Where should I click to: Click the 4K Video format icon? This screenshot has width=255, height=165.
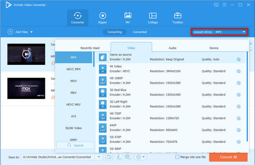pyautogui.click(x=103, y=69)
